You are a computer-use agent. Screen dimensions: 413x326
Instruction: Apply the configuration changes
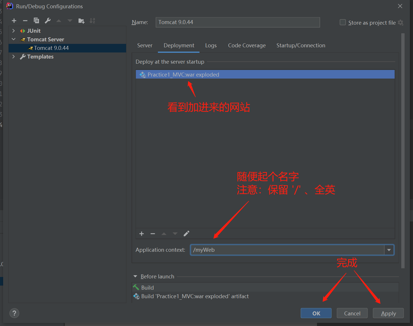click(x=388, y=313)
